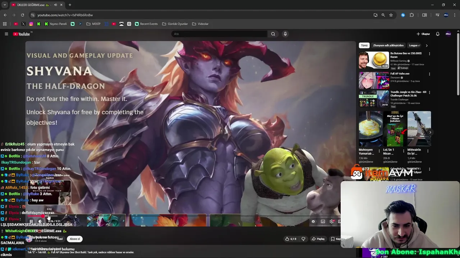Open the YouTube guide hamburger menu
The image size is (460, 258).
(x=6, y=34)
